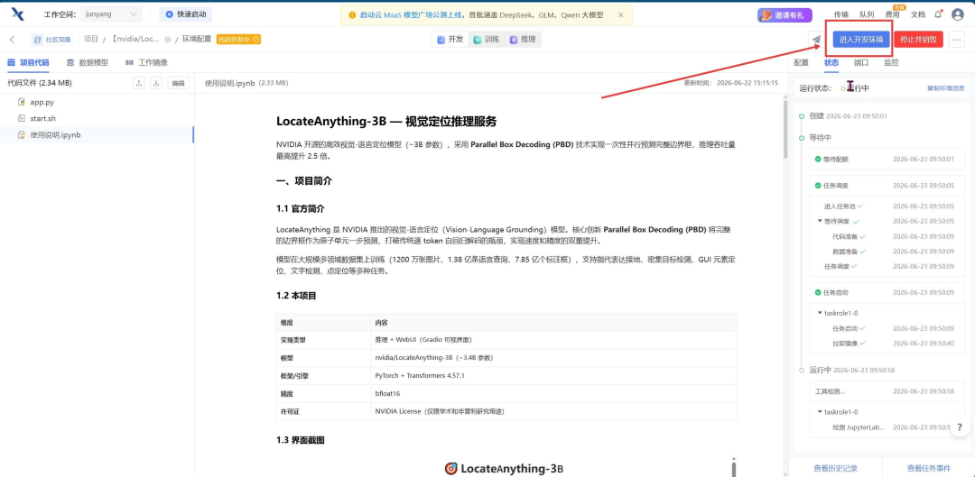Click the NVIDIA License table cell
The image size is (975, 477).
point(553,411)
